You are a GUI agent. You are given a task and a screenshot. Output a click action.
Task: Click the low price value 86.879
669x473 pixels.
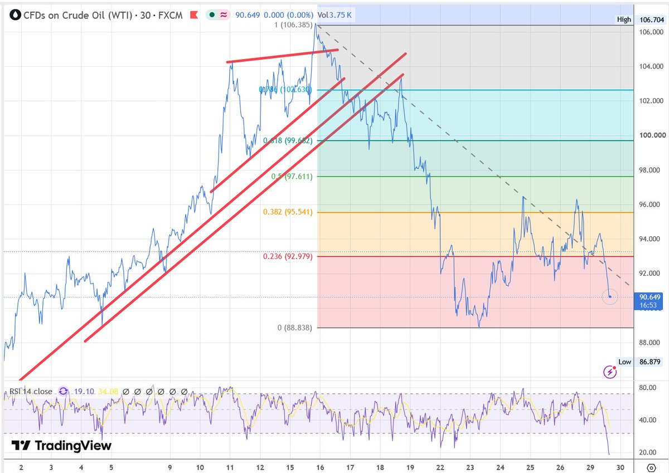click(649, 362)
